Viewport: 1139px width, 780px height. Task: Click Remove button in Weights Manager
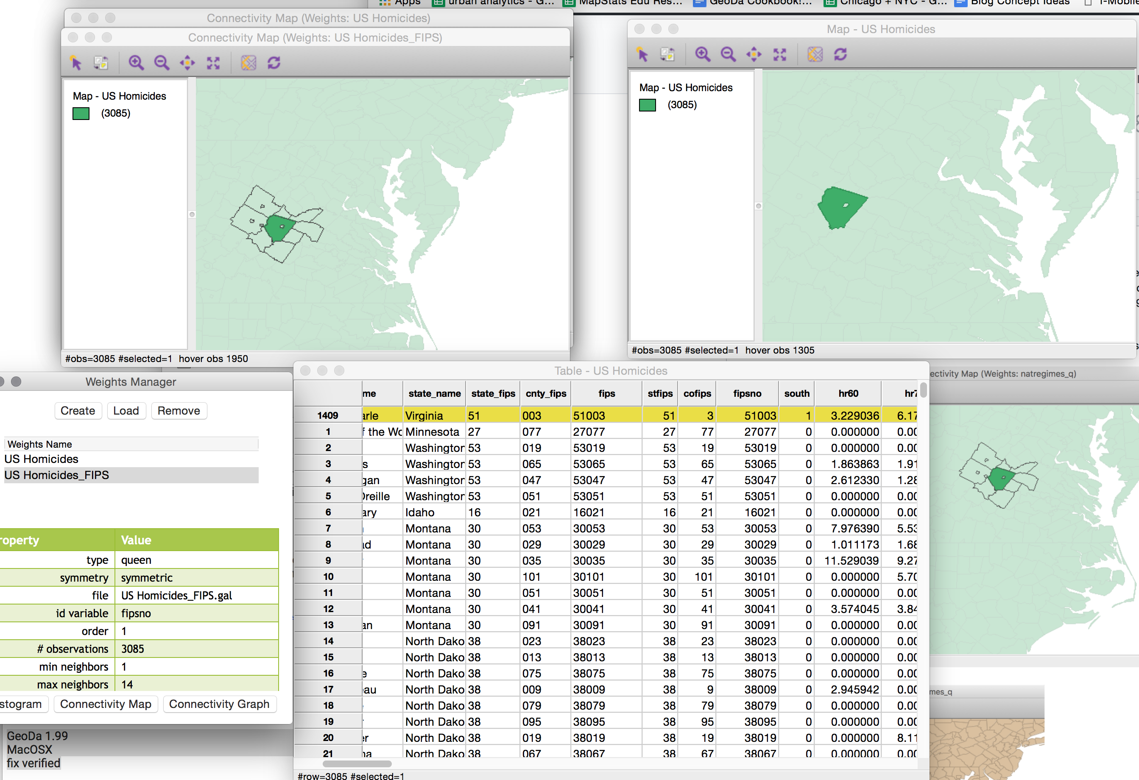[179, 411]
